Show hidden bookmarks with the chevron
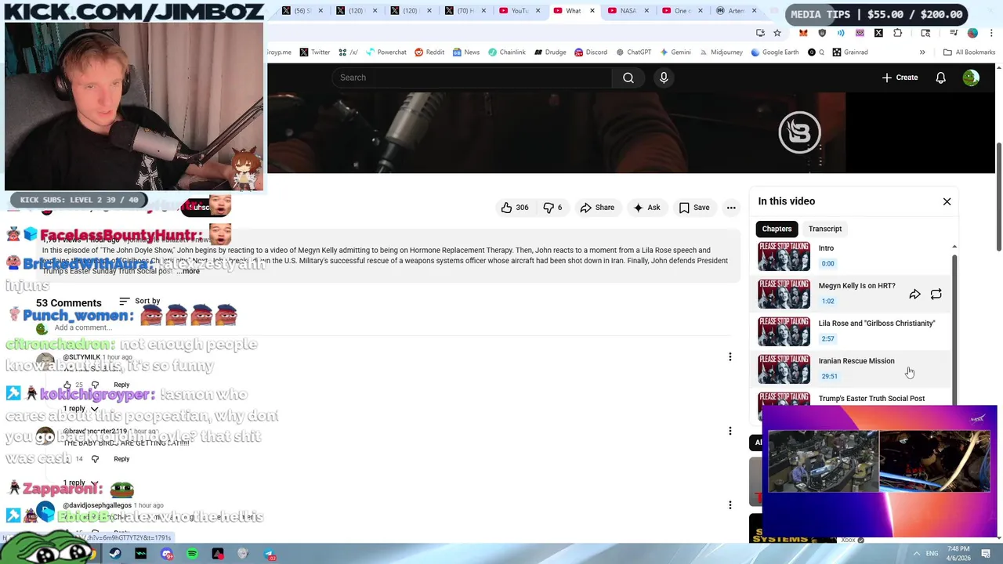Image resolution: width=1003 pixels, height=564 pixels. pos(922,52)
